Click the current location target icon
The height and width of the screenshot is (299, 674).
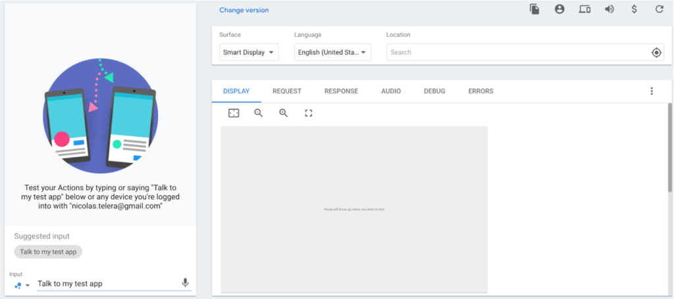(x=656, y=53)
